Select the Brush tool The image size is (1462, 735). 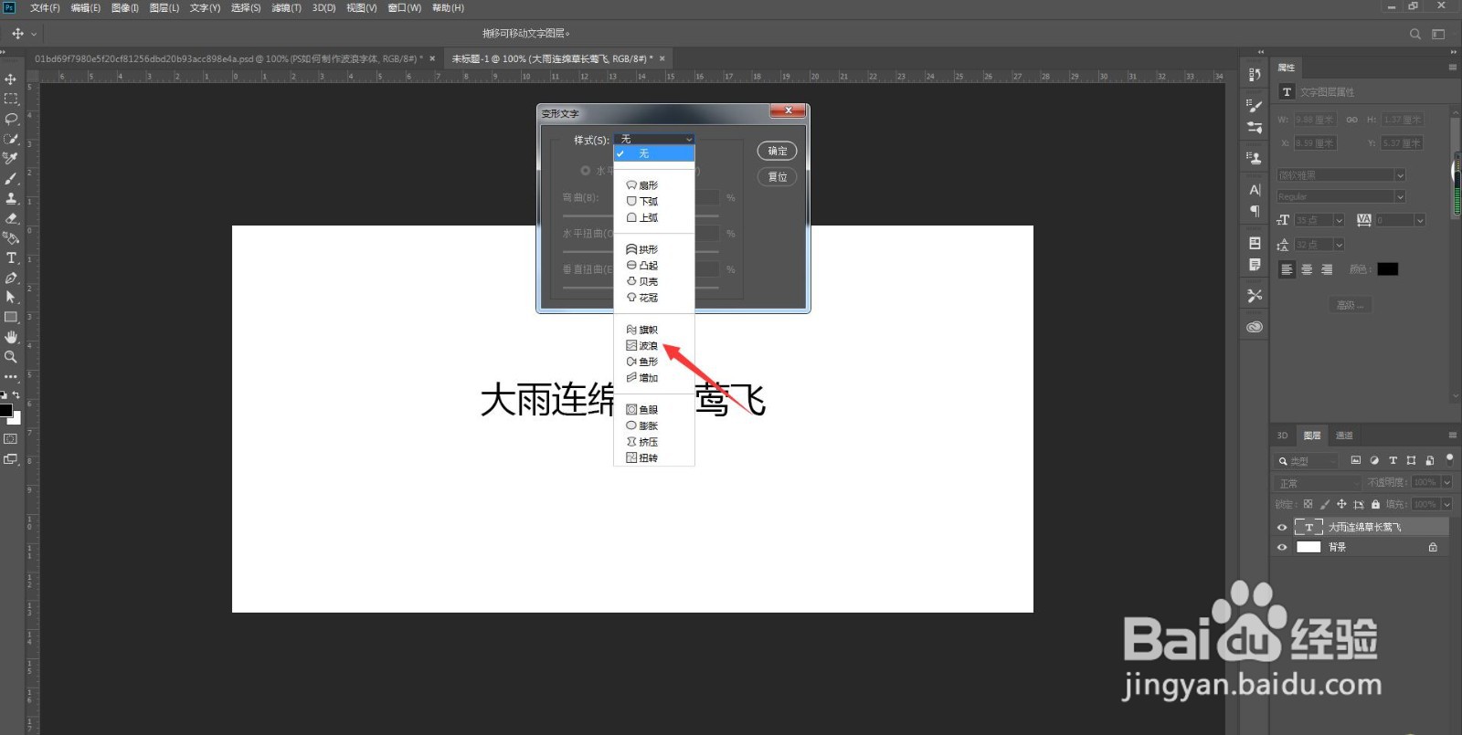pyautogui.click(x=11, y=179)
